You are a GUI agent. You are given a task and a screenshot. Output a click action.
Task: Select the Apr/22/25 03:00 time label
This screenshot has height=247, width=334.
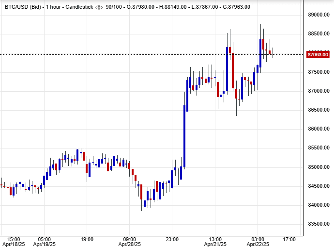click(258, 242)
